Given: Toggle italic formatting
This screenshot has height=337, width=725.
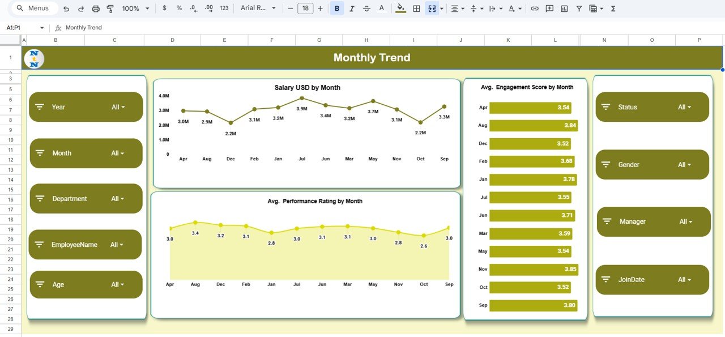Looking at the screenshot, I should 352,8.
